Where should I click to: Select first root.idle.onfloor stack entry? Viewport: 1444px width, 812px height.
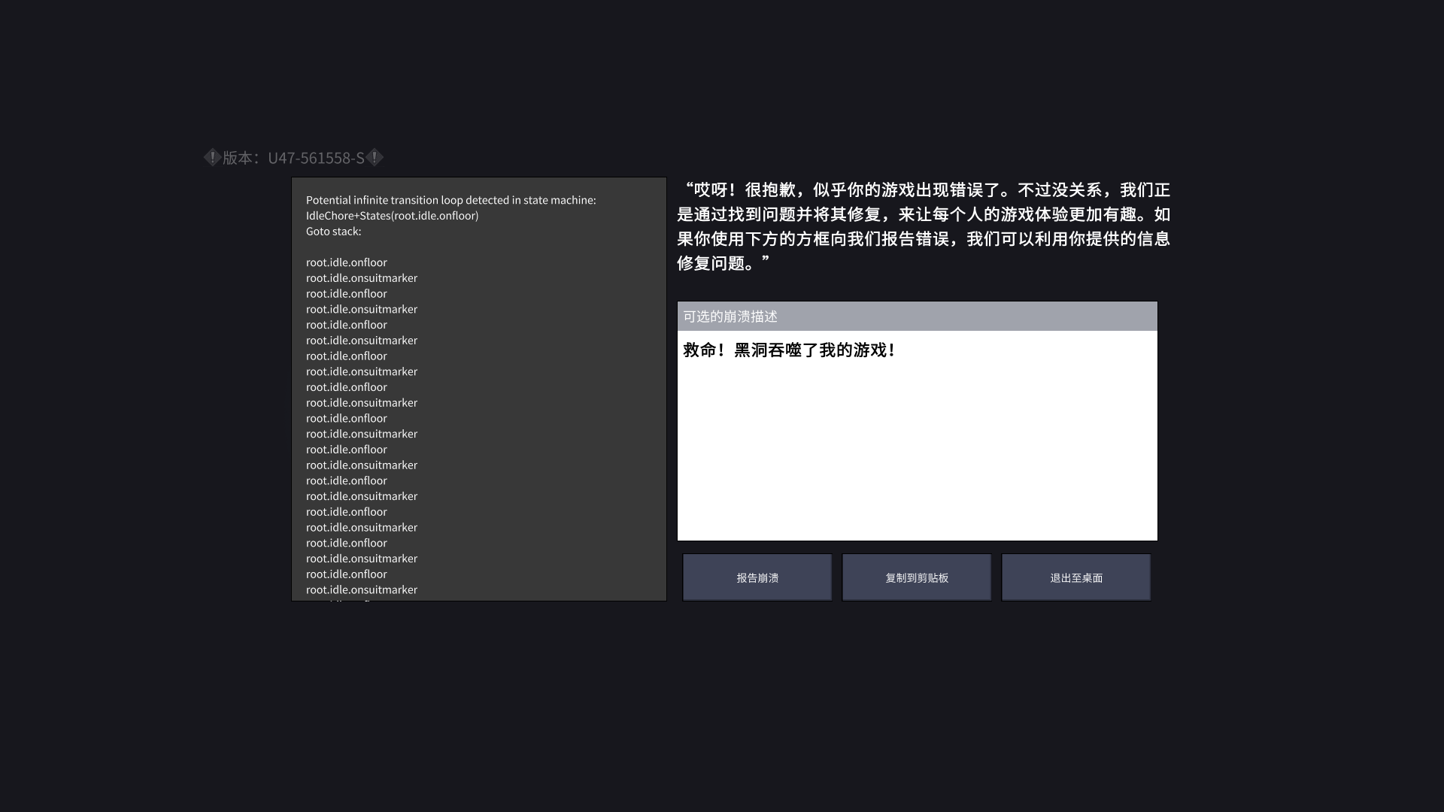(346, 262)
